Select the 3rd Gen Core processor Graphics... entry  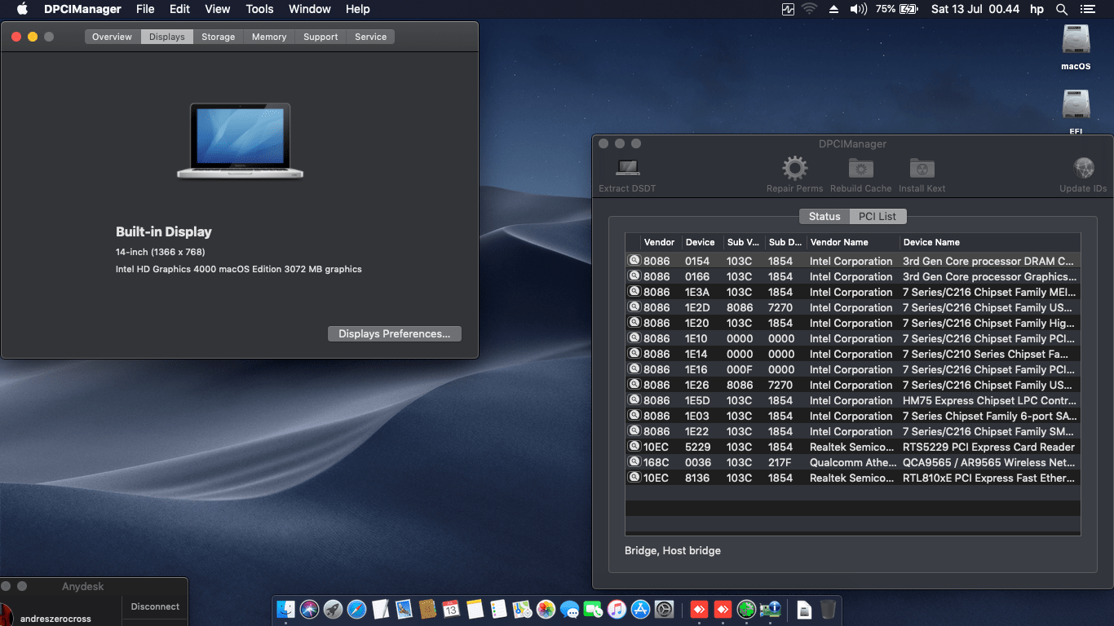(x=989, y=276)
